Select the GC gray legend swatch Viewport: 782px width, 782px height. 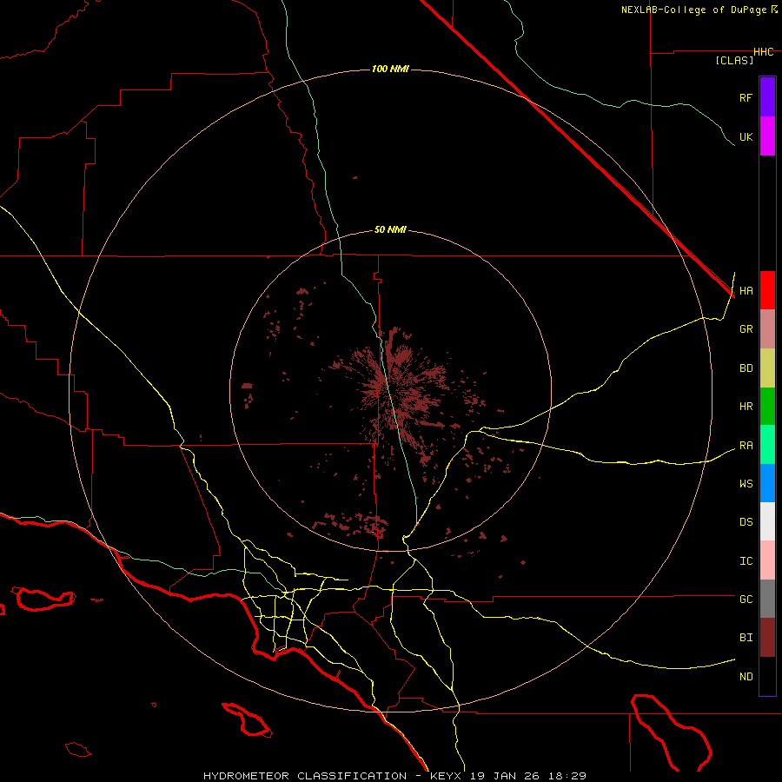pos(767,599)
